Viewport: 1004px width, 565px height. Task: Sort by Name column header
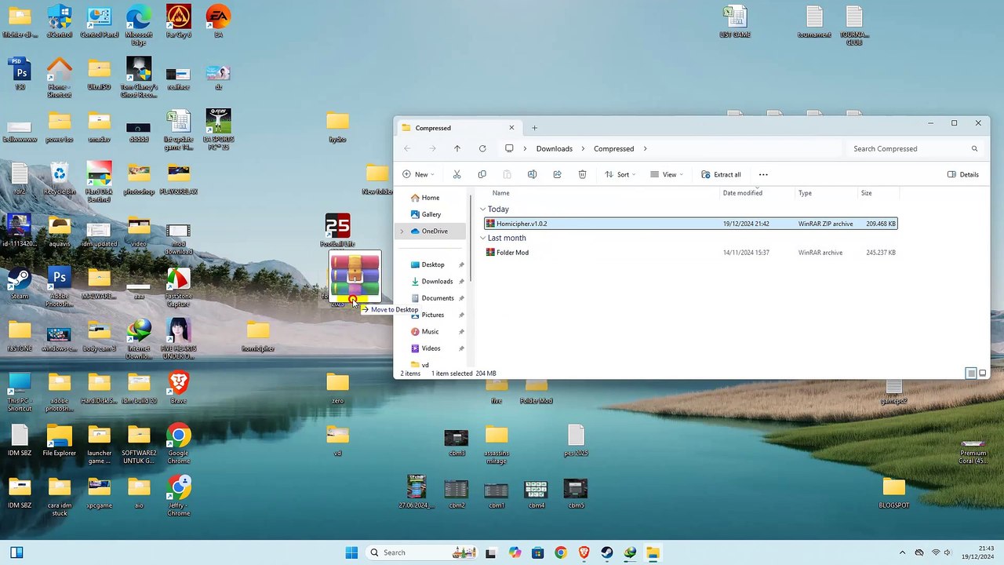click(x=500, y=193)
